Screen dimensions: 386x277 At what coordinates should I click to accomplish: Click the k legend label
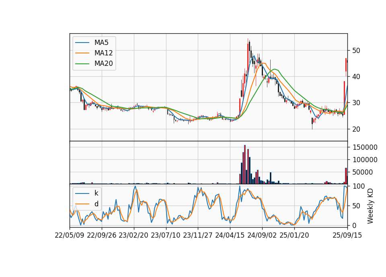pyautogui.click(x=96, y=193)
